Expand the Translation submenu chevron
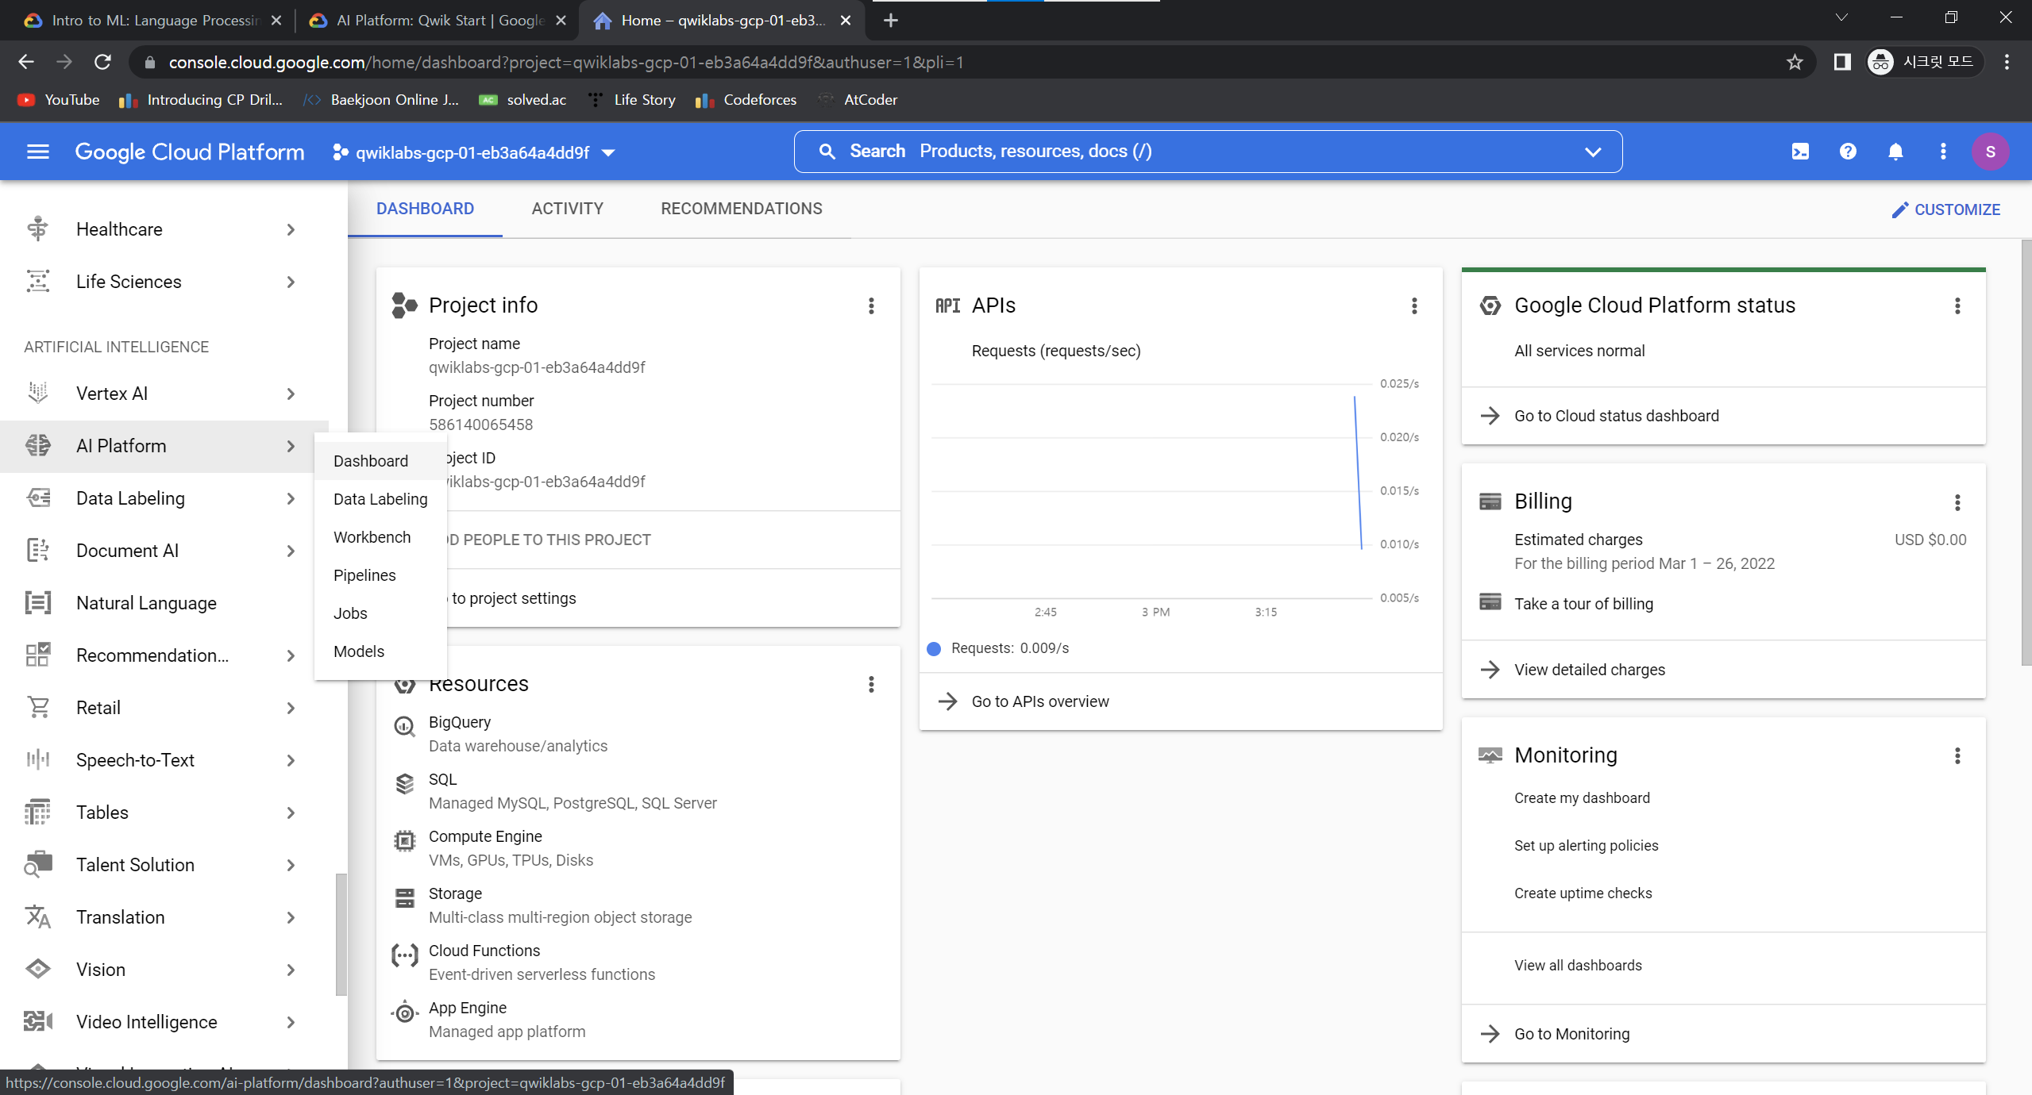2032x1095 pixels. click(291, 917)
